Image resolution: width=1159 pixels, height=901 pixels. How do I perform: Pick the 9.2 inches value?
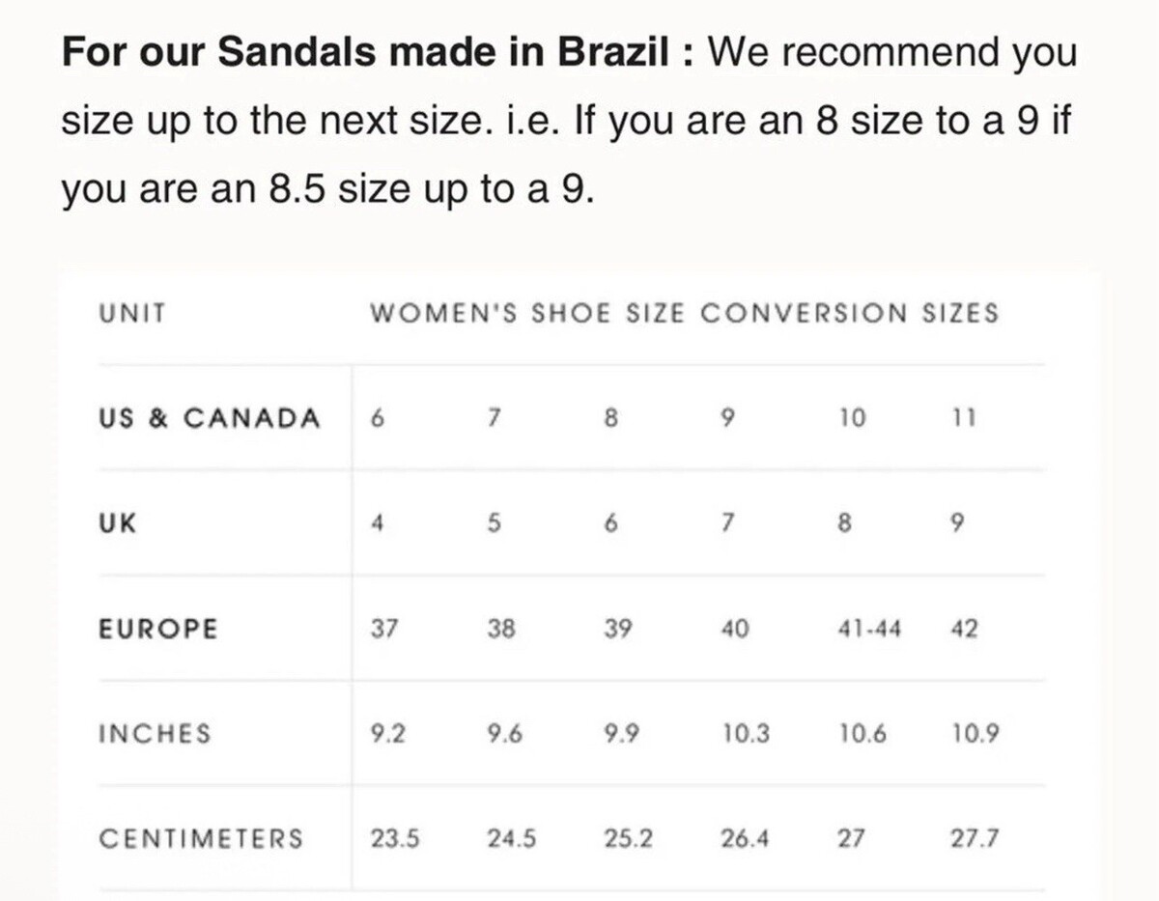(387, 734)
